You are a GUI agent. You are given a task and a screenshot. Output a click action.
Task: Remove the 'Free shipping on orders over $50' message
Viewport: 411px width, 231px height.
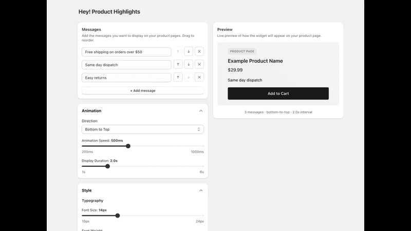coord(199,52)
